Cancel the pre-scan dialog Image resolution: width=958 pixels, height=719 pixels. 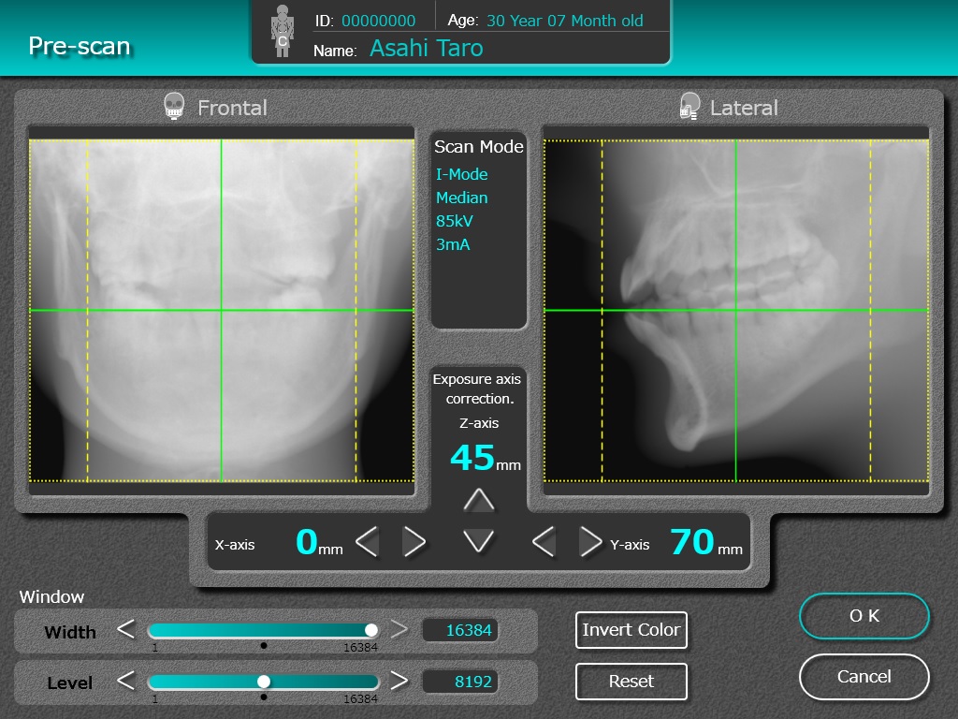[x=864, y=677]
